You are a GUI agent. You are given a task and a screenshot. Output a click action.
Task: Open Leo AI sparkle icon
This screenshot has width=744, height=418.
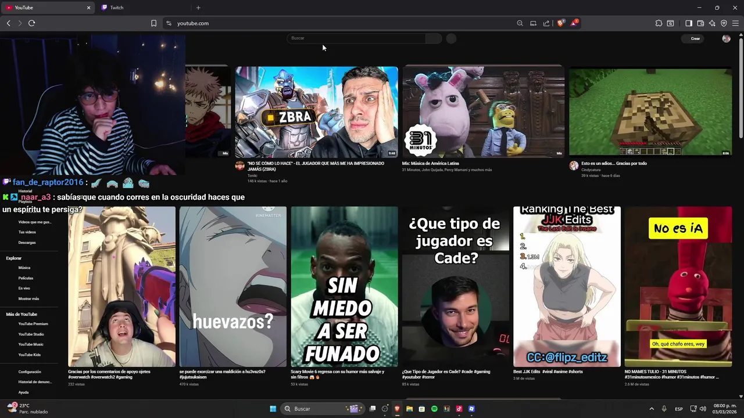tap(712, 23)
